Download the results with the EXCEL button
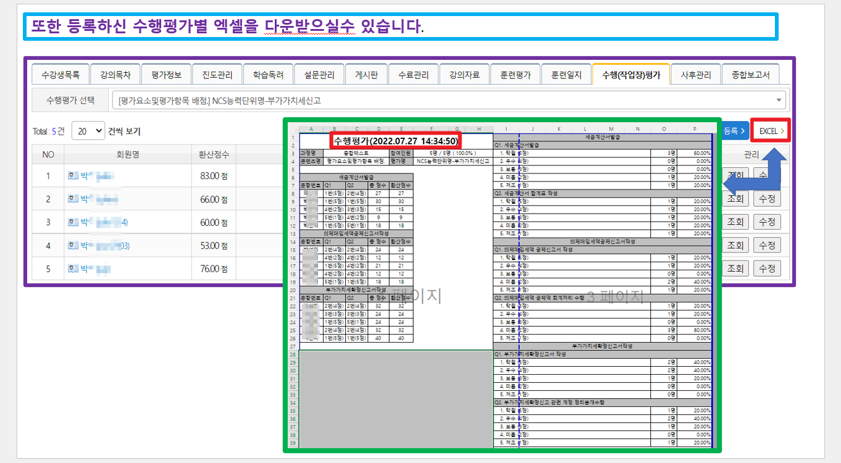The height and width of the screenshot is (463, 841). pyautogui.click(x=771, y=131)
